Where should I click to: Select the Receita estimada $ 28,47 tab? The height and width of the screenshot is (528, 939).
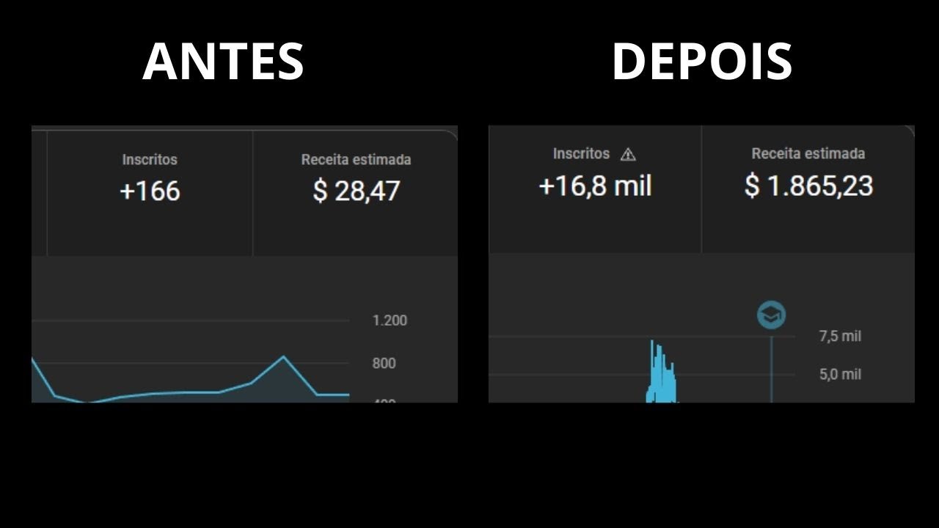coord(356,193)
